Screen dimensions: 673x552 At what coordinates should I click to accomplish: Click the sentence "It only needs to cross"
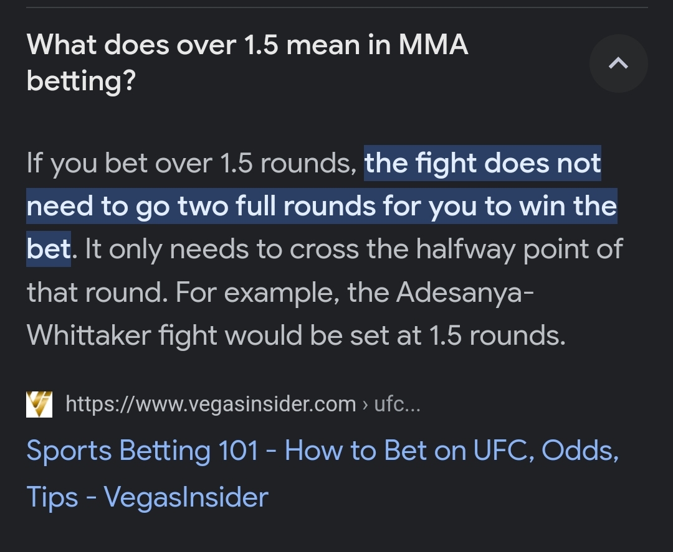tap(222, 249)
